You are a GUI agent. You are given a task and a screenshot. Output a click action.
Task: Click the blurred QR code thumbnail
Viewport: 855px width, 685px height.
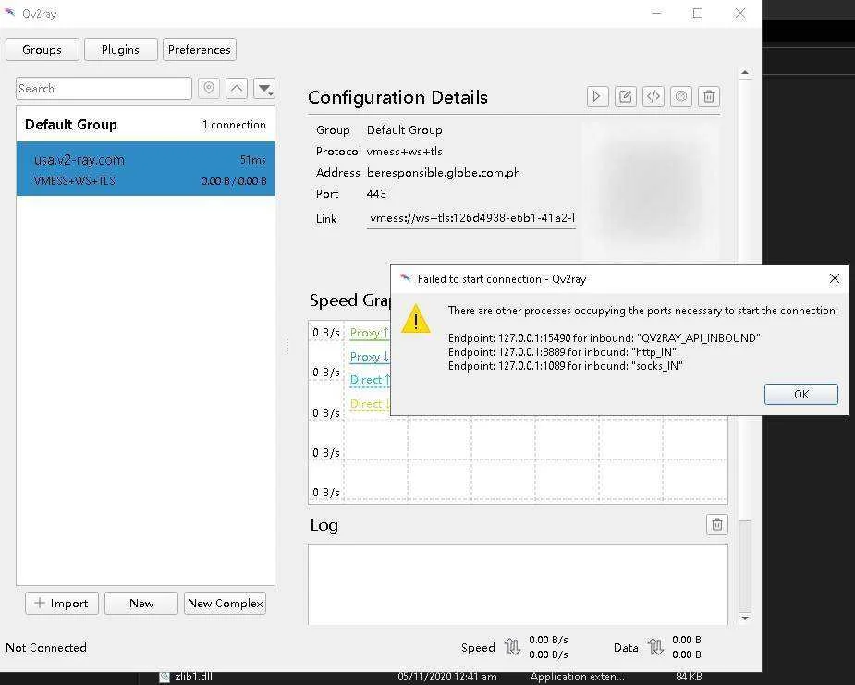point(652,189)
